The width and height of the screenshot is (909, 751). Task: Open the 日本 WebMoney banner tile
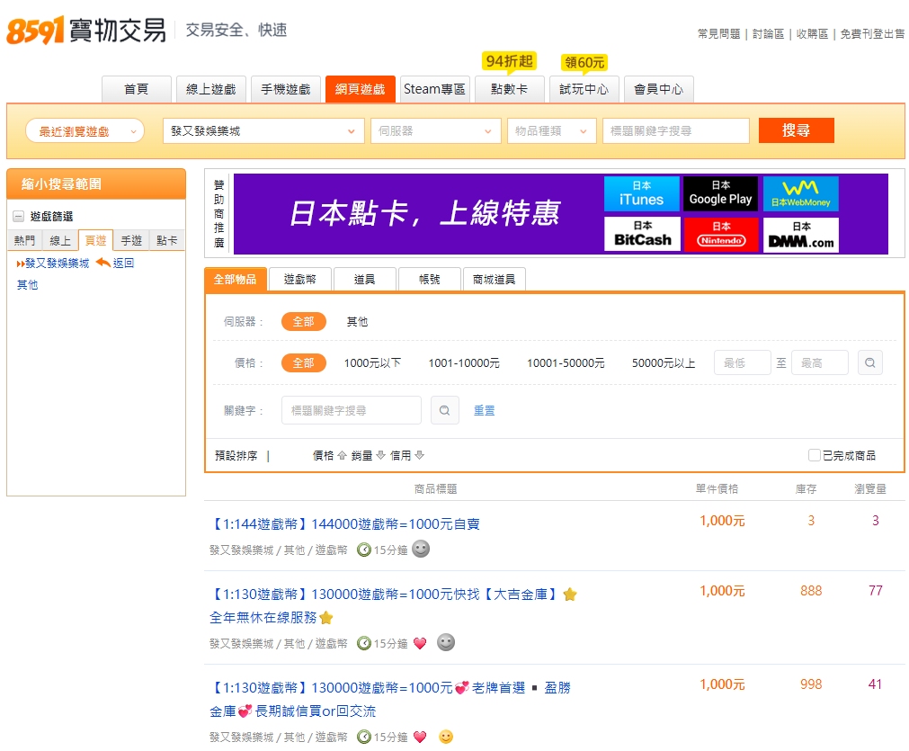pyautogui.click(x=800, y=193)
